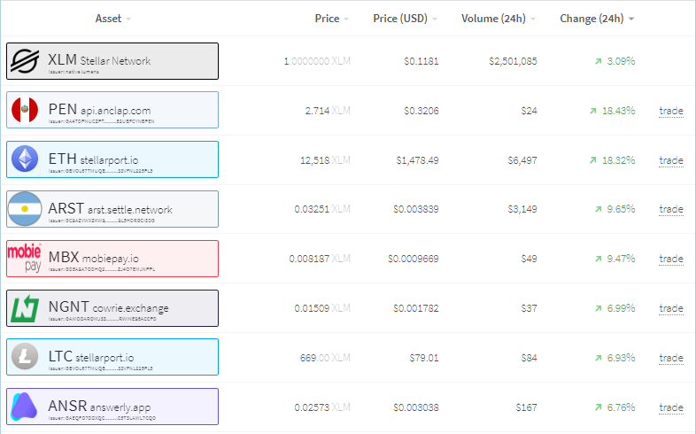696x434 pixels.
Task: Select the ARST arst.settle.network asset name
Action: click(110, 208)
